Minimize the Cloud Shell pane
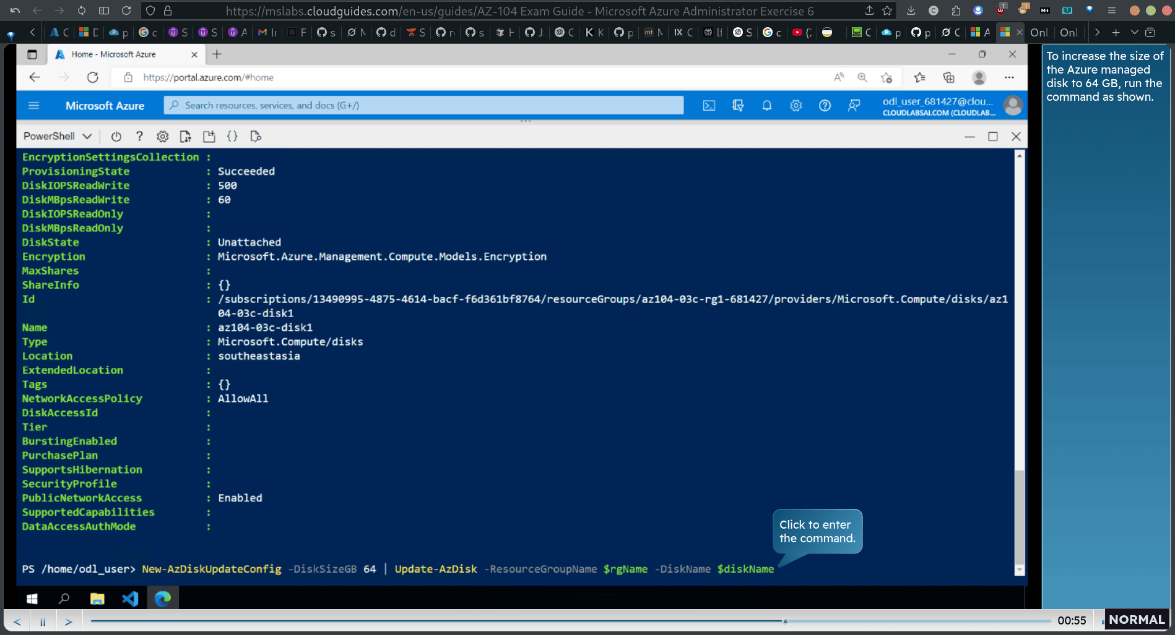The width and height of the screenshot is (1175, 635). pos(969,137)
